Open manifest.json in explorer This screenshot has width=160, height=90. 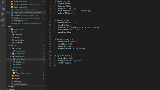[26, 40]
